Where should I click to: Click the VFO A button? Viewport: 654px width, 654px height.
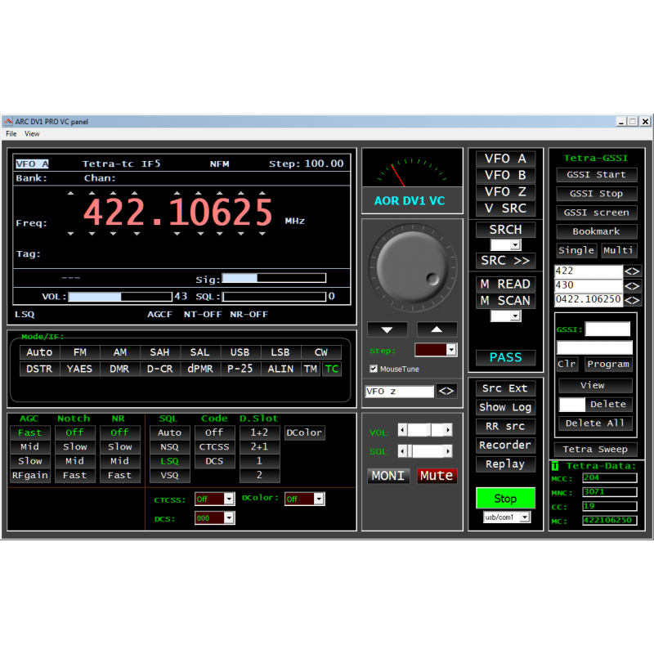click(x=505, y=159)
